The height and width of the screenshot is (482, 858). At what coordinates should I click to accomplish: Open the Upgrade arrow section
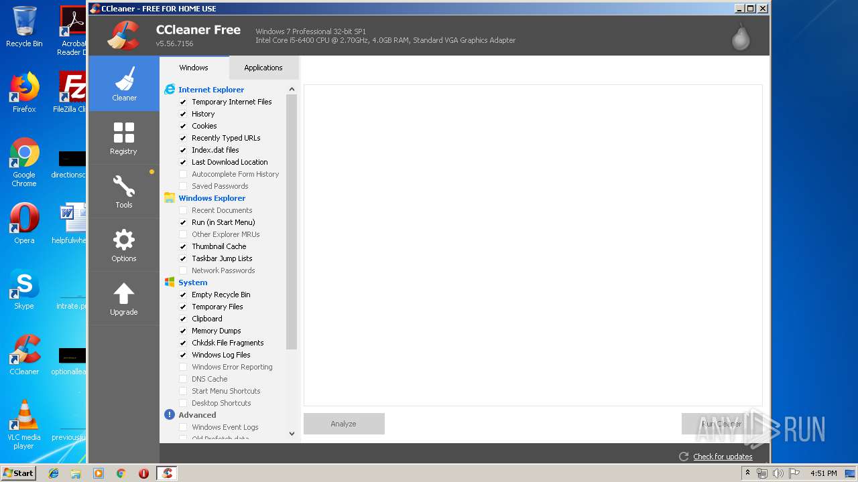(124, 299)
